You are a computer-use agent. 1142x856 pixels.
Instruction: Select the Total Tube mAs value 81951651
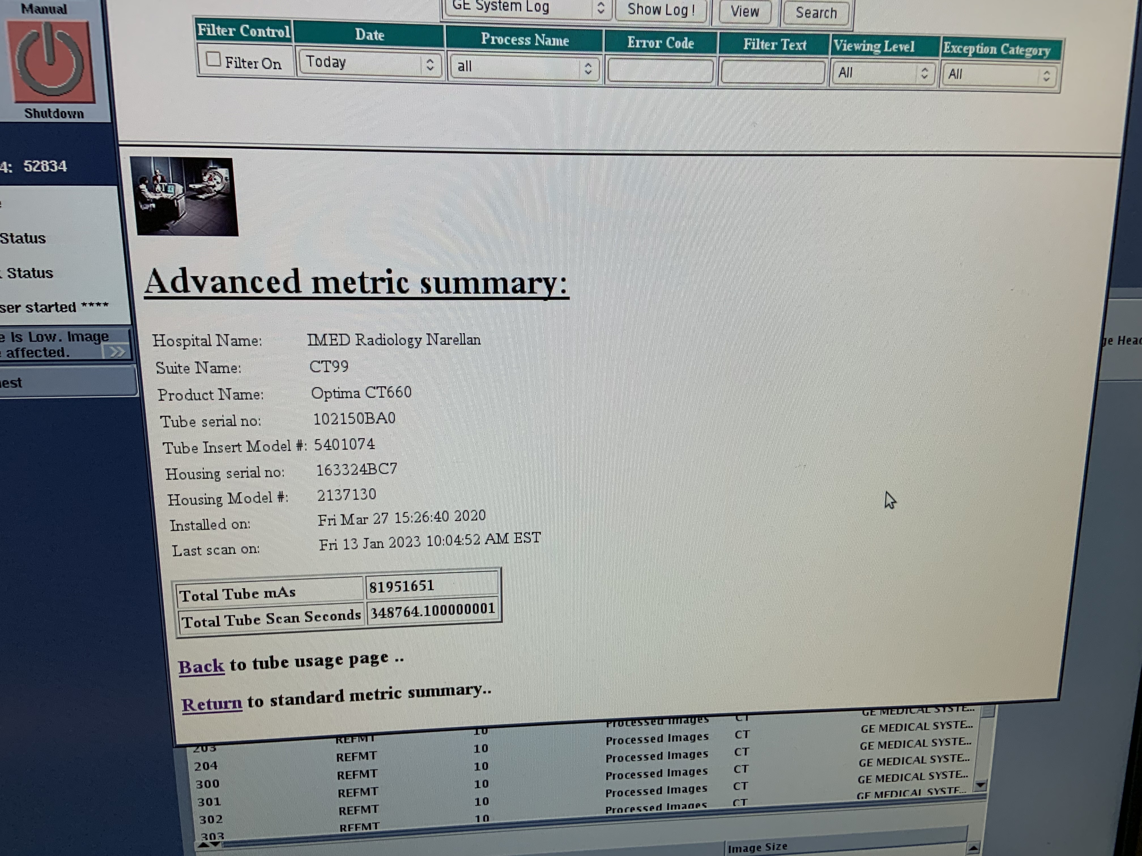click(x=401, y=586)
